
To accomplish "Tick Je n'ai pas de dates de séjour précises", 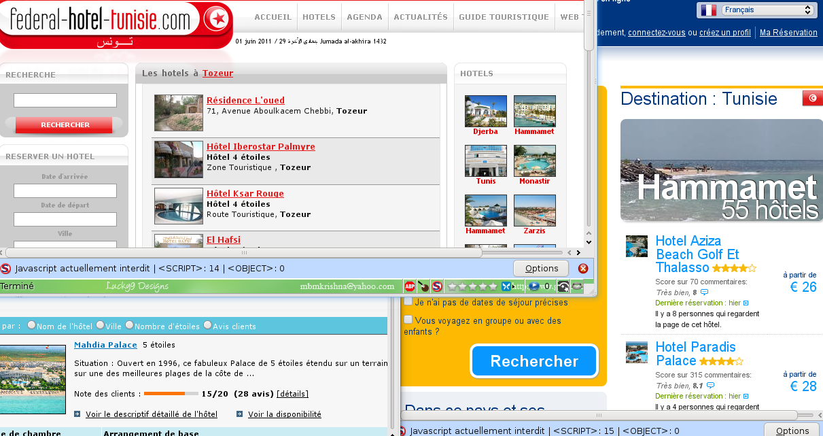I will (x=408, y=301).
